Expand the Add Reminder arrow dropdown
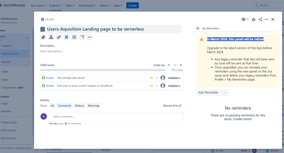This screenshot has height=153, width=284. point(225,93)
